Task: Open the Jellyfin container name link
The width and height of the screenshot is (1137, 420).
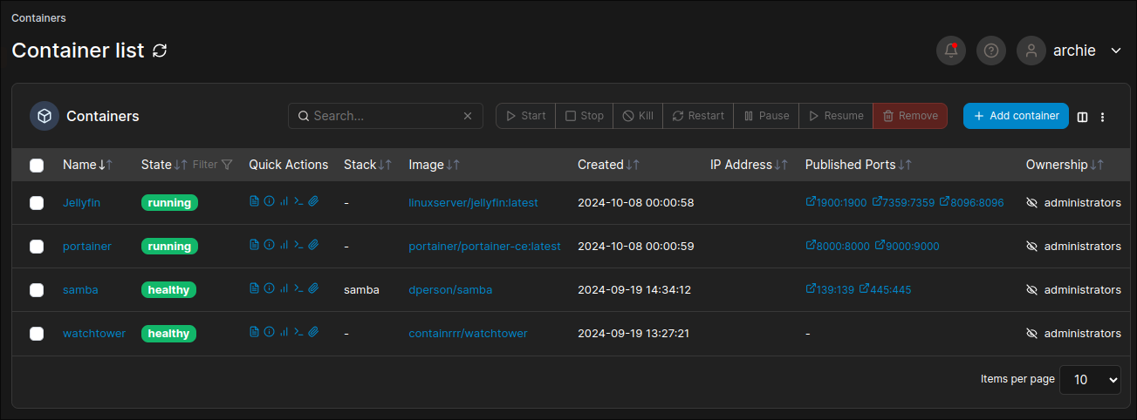Action: pyautogui.click(x=81, y=203)
